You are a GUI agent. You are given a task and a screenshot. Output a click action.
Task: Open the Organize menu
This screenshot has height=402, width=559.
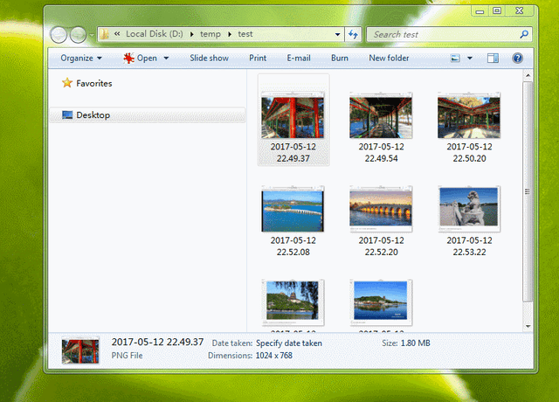(x=81, y=59)
